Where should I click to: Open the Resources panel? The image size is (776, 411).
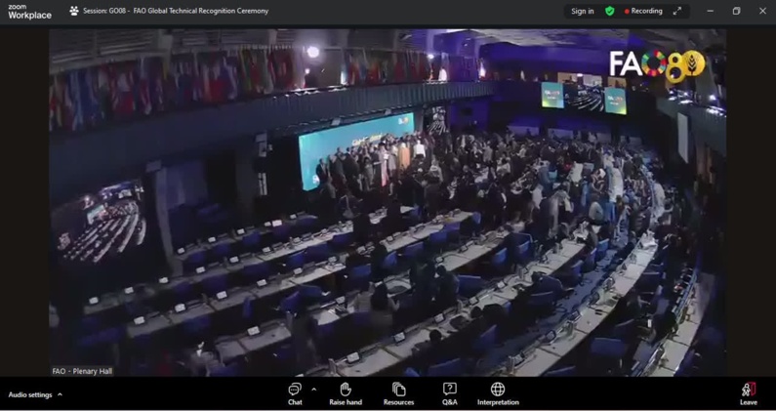[x=398, y=393]
